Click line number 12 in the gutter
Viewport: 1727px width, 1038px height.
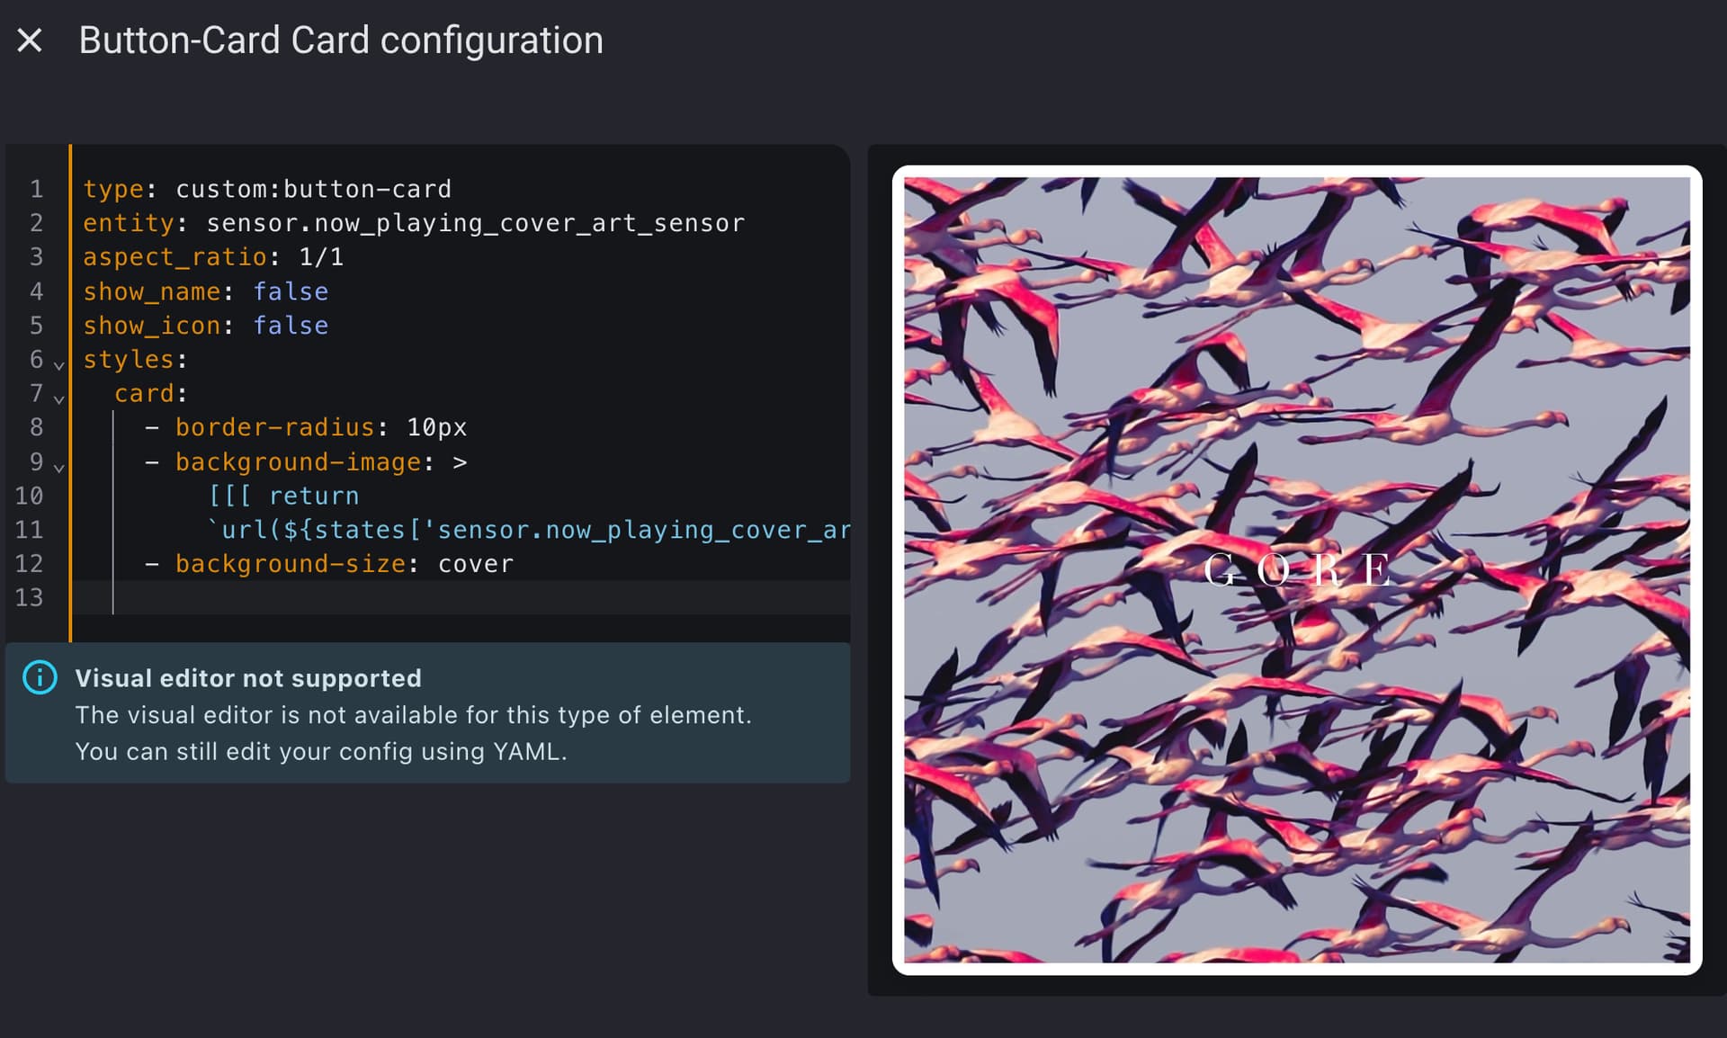(x=29, y=564)
